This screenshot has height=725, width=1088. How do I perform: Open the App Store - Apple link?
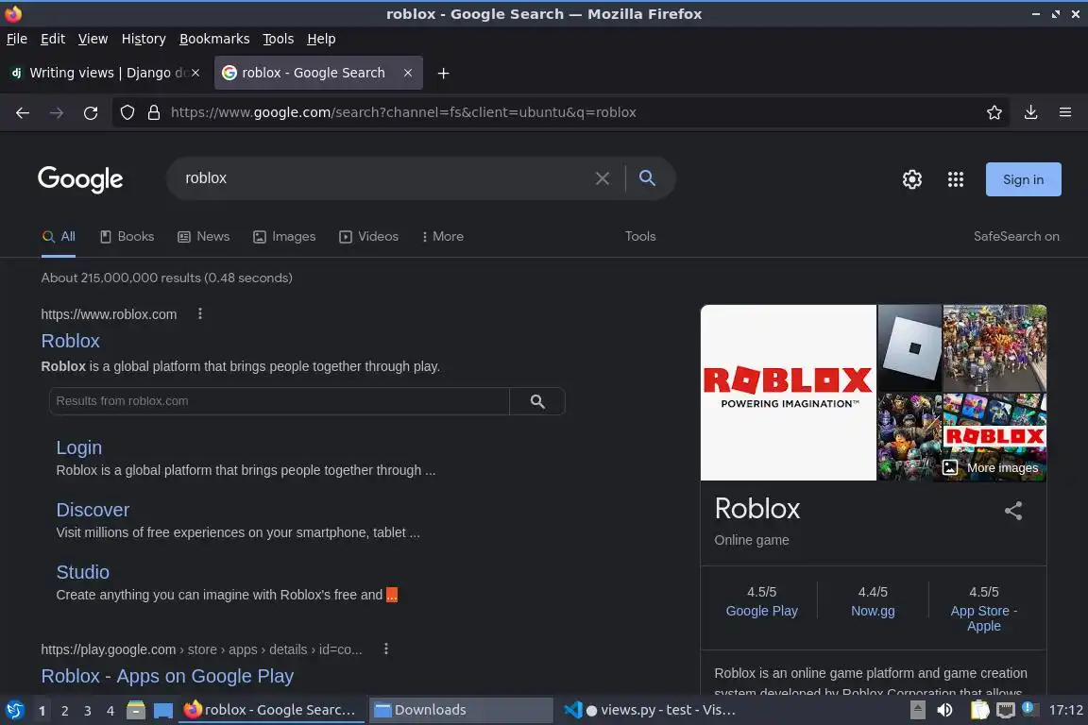coord(984,618)
